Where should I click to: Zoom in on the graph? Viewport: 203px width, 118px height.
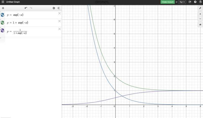point(200,14)
